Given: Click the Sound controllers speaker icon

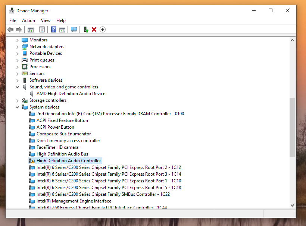Looking at the screenshot, I should click(25, 87).
